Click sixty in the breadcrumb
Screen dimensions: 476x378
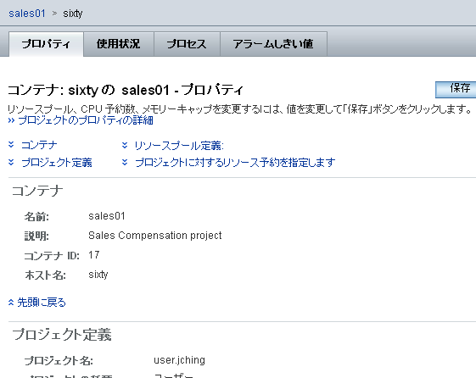(x=73, y=14)
